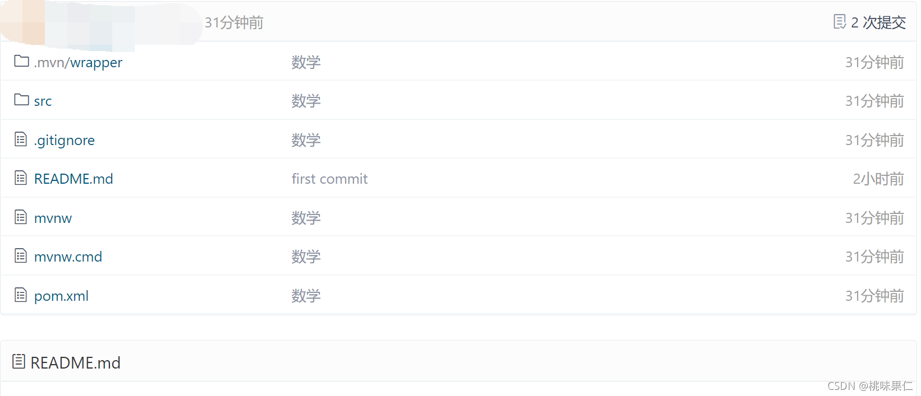This screenshot has width=921, height=396.
Task: Open the first commit message link
Action: (x=329, y=179)
